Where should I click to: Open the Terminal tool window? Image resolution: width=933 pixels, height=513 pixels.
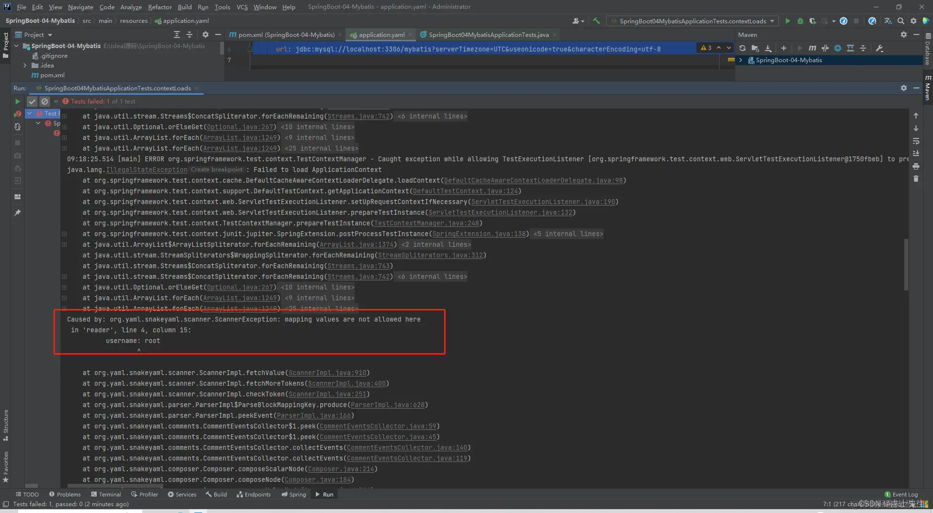[x=106, y=495]
